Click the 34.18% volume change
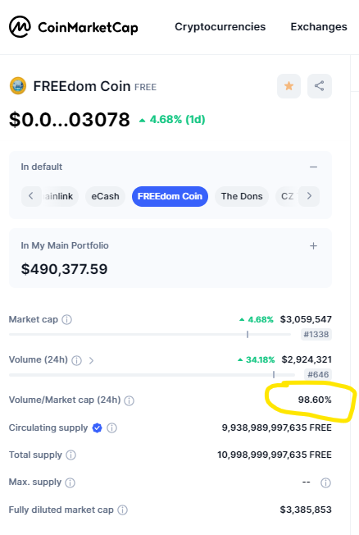The height and width of the screenshot is (535, 359). point(256,359)
